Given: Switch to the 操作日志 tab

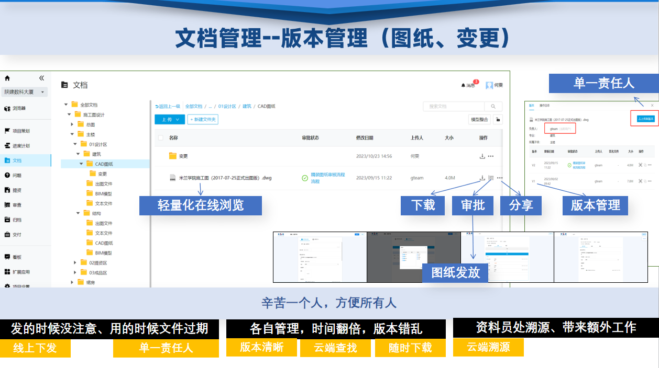Looking at the screenshot, I should click(544, 105).
